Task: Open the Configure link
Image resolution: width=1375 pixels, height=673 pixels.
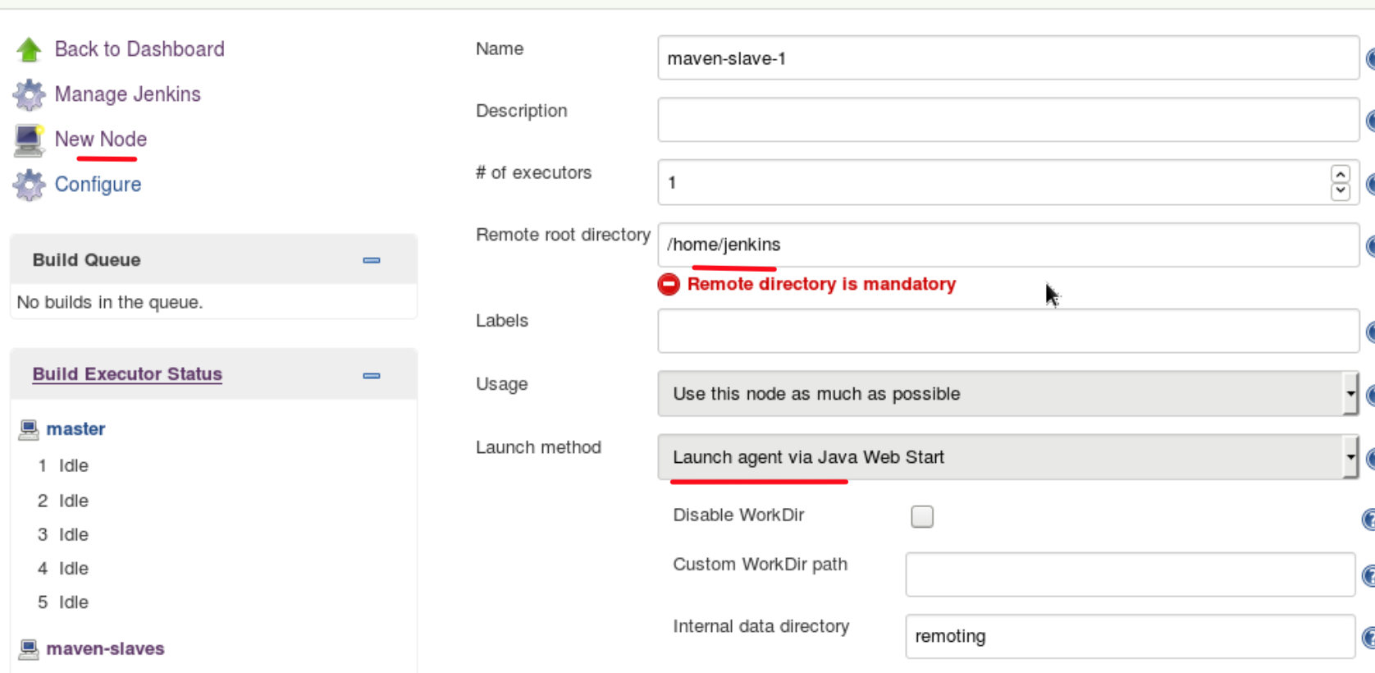Action: [98, 185]
